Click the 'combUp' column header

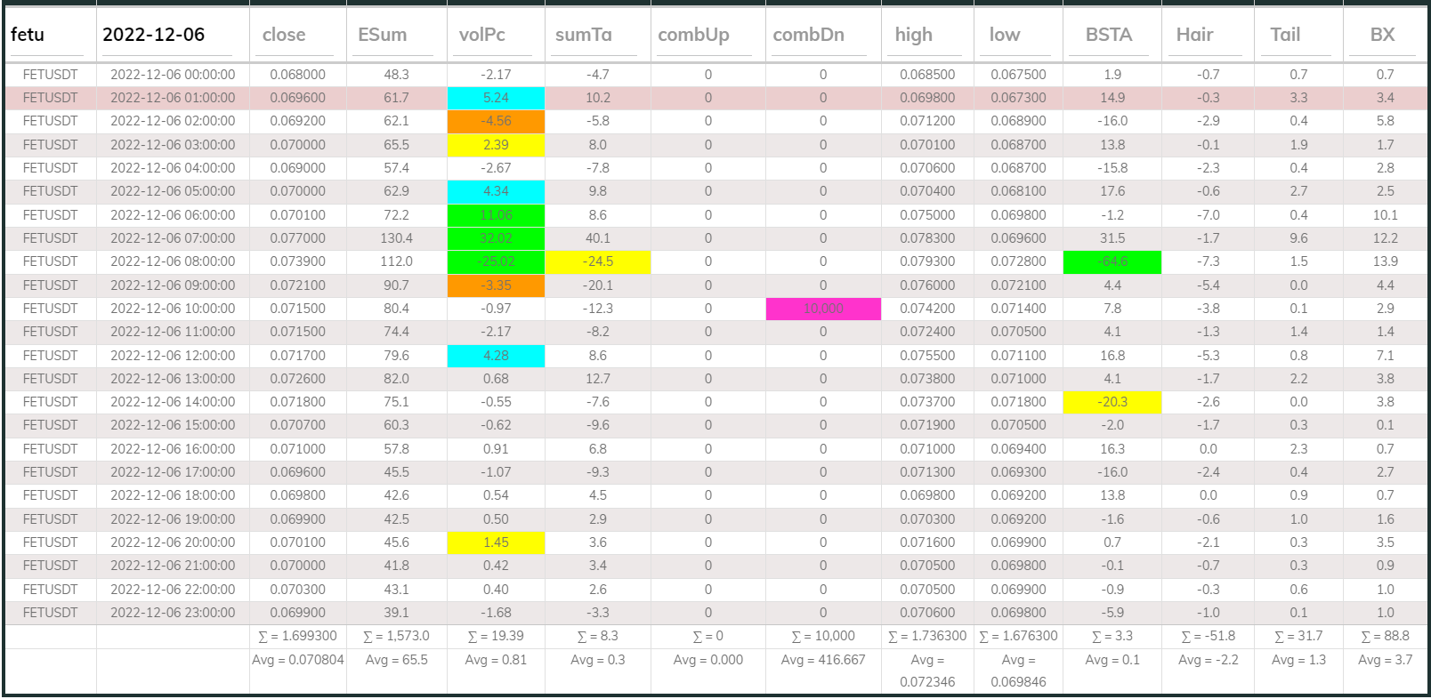(x=693, y=35)
